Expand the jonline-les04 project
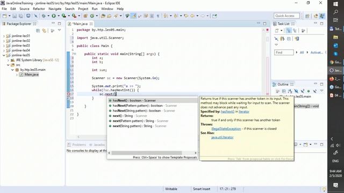 [x=4, y=50]
